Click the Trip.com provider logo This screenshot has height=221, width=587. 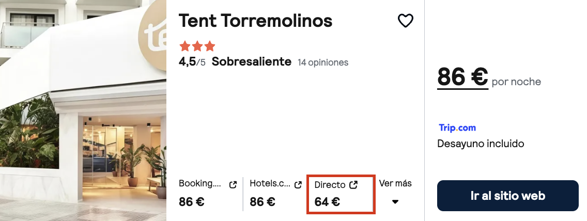coord(457,128)
